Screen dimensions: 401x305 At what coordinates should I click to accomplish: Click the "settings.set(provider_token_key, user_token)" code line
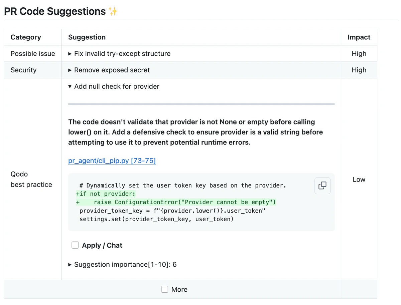pyautogui.click(x=156, y=219)
